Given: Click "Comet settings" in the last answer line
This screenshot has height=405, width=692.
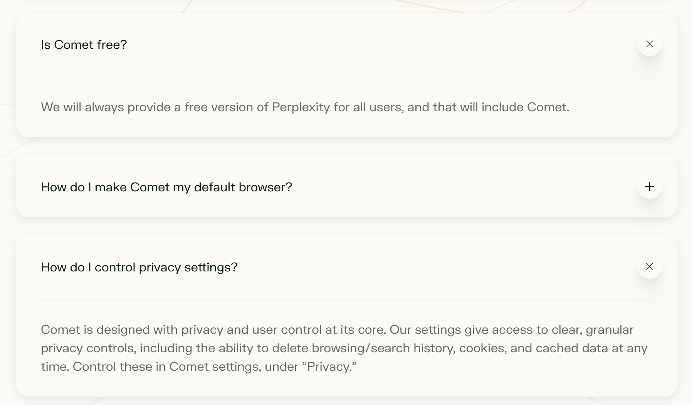Looking at the screenshot, I should coord(215,367).
